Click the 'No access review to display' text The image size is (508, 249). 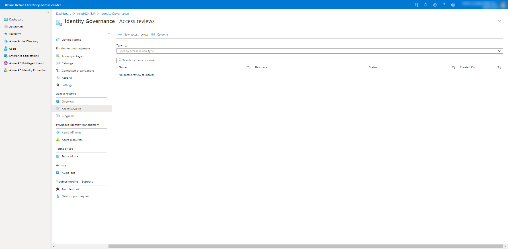[x=137, y=75]
